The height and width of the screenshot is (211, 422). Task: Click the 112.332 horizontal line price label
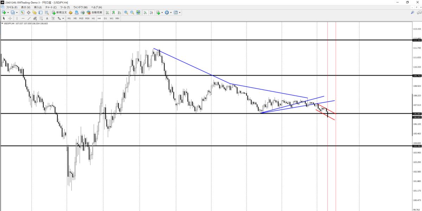(417, 40)
